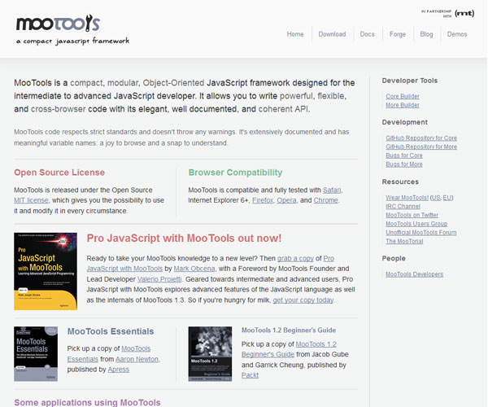Click the Packt publisher link
Image resolution: width=488 pixels, height=407 pixels.
point(250,375)
